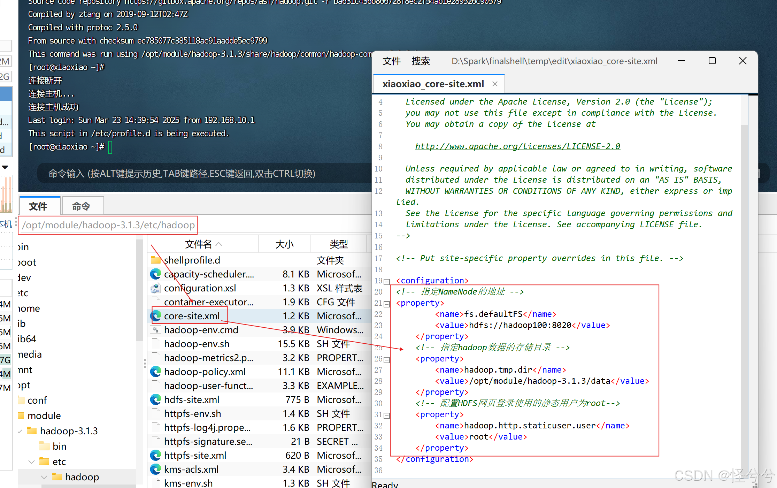Click the hdfs-site.xml Edge icon
The image size is (777, 488).
pos(155,399)
